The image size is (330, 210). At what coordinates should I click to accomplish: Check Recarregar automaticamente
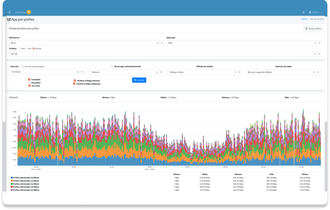(112, 66)
